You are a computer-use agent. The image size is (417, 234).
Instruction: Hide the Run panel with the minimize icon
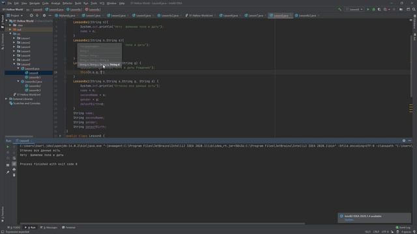(410, 140)
